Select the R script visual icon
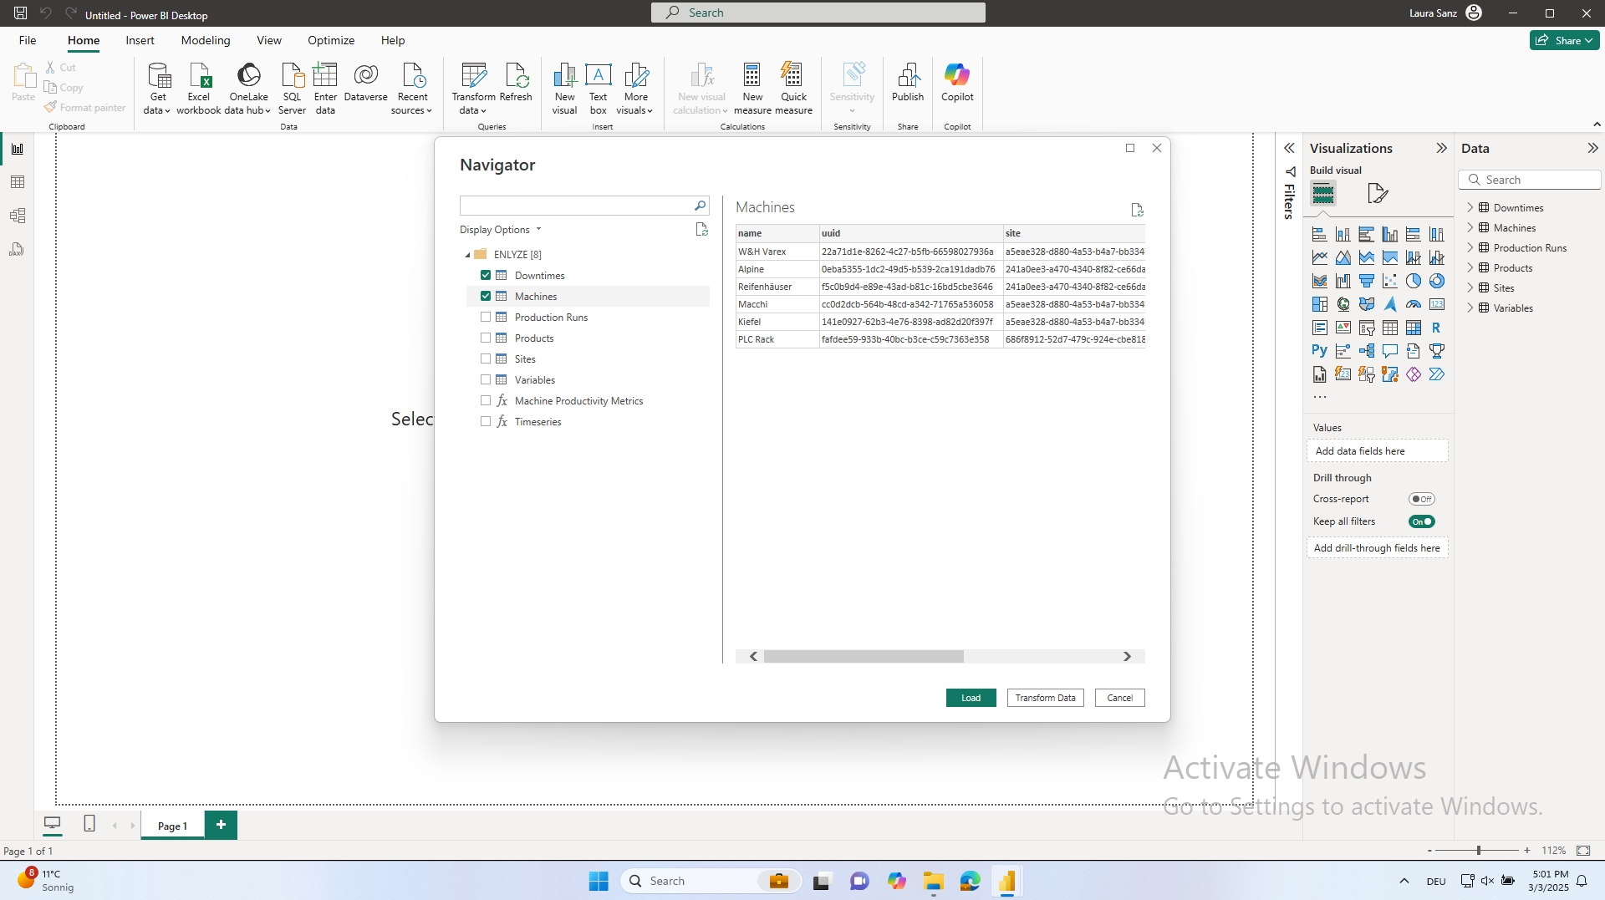This screenshot has width=1605, height=900. point(1436,328)
